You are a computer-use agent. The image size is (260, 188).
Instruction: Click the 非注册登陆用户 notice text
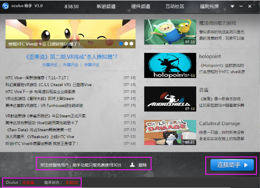(x=81, y=165)
